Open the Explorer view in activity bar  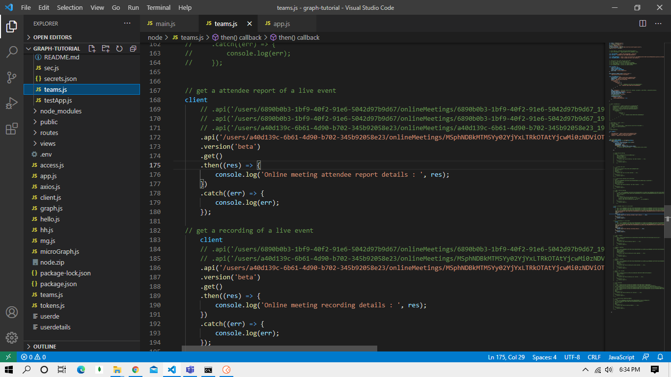point(12,27)
